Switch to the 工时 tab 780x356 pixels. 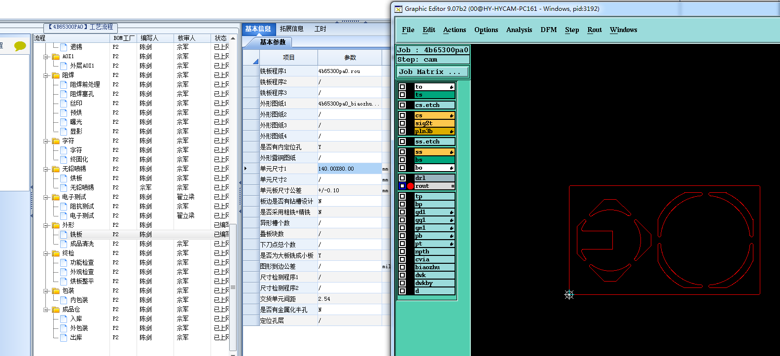click(x=320, y=29)
